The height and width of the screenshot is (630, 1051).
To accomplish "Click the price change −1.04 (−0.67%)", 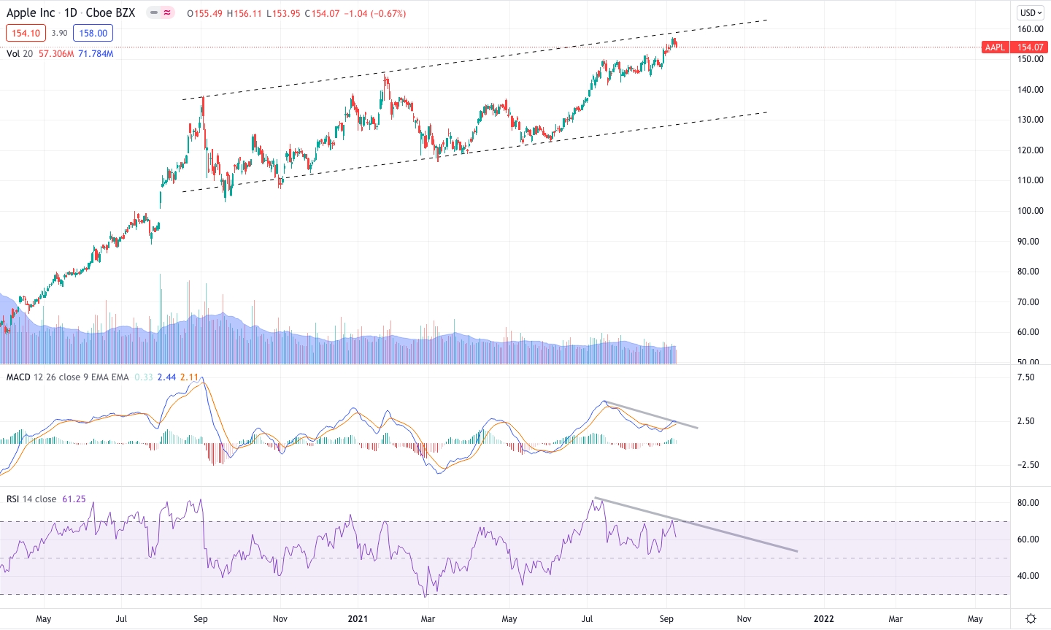I will click(x=375, y=13).
